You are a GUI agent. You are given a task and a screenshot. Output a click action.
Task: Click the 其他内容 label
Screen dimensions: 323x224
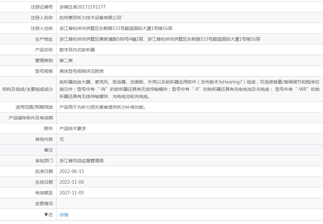pos(44,139)
